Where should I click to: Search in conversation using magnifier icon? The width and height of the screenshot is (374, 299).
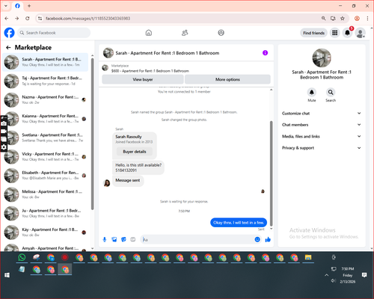point(331,92)
